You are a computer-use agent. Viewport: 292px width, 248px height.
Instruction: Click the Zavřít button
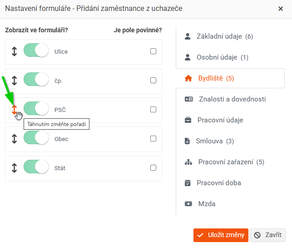coord(268,235)
